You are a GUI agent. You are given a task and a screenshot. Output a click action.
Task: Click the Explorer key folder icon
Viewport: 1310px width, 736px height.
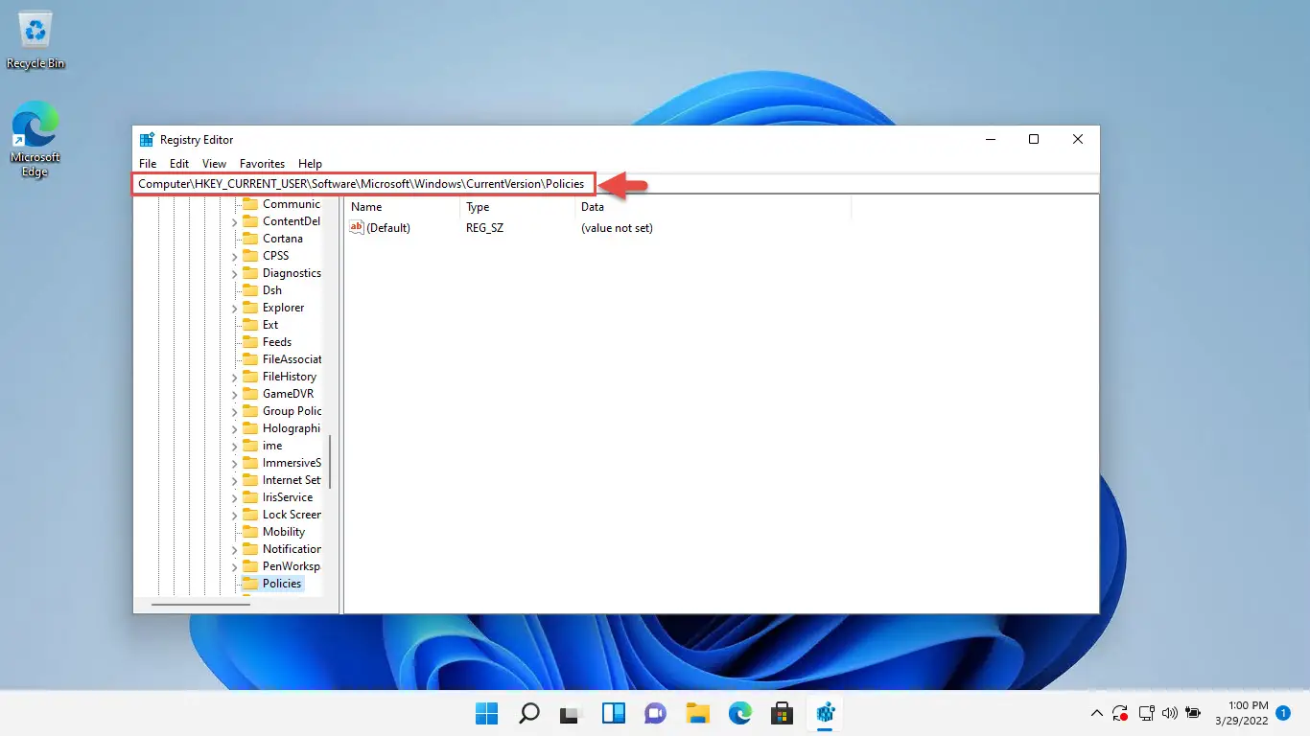coord(250,308)
